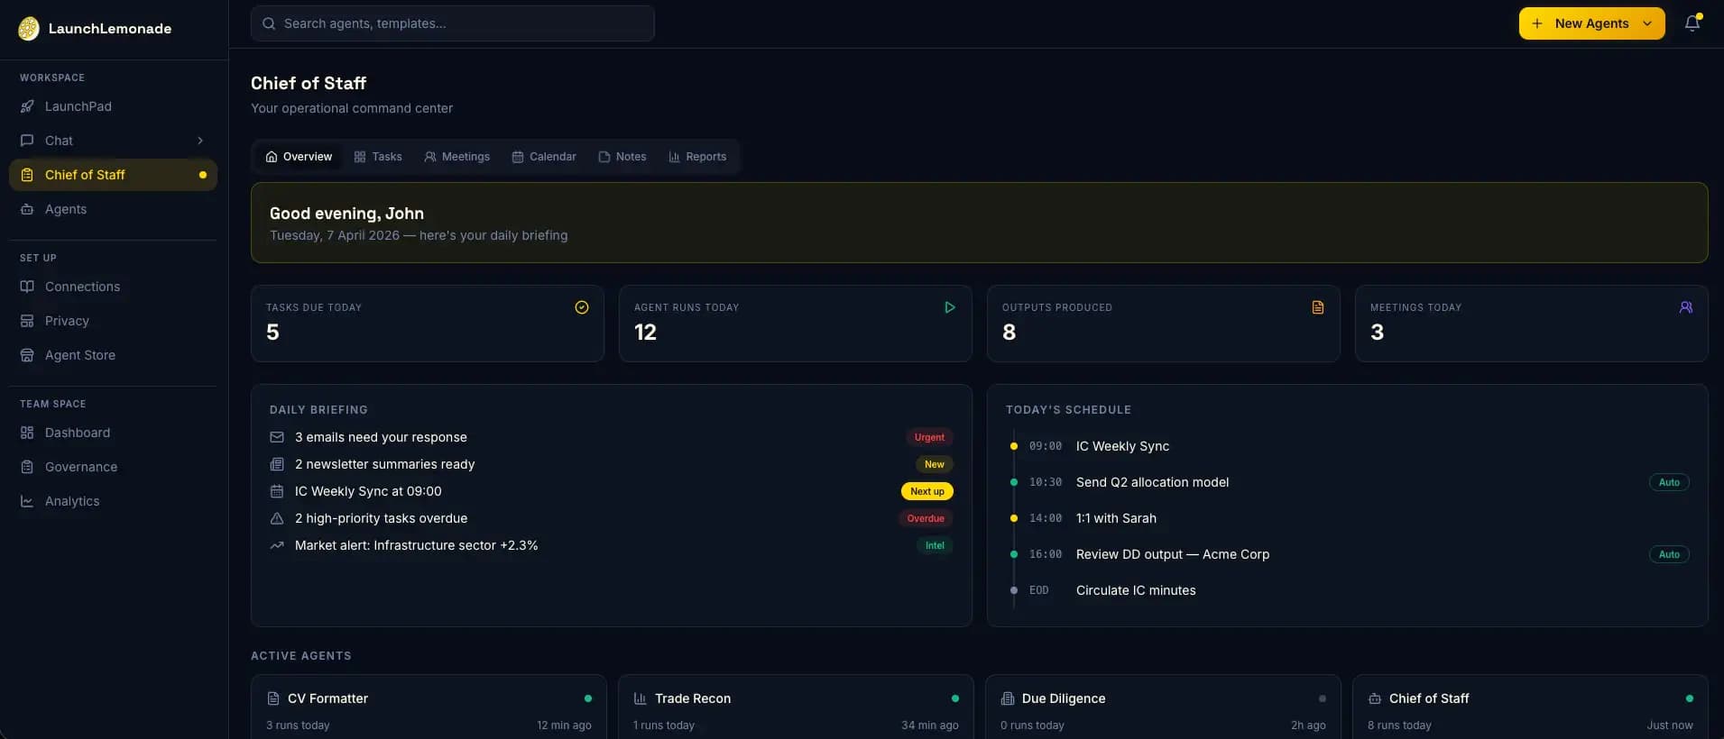Screen dimensions: 1724x739
Task: Click the play icon on Agent Runs Today
Action: pyautogui.click(x=950, y=307)
